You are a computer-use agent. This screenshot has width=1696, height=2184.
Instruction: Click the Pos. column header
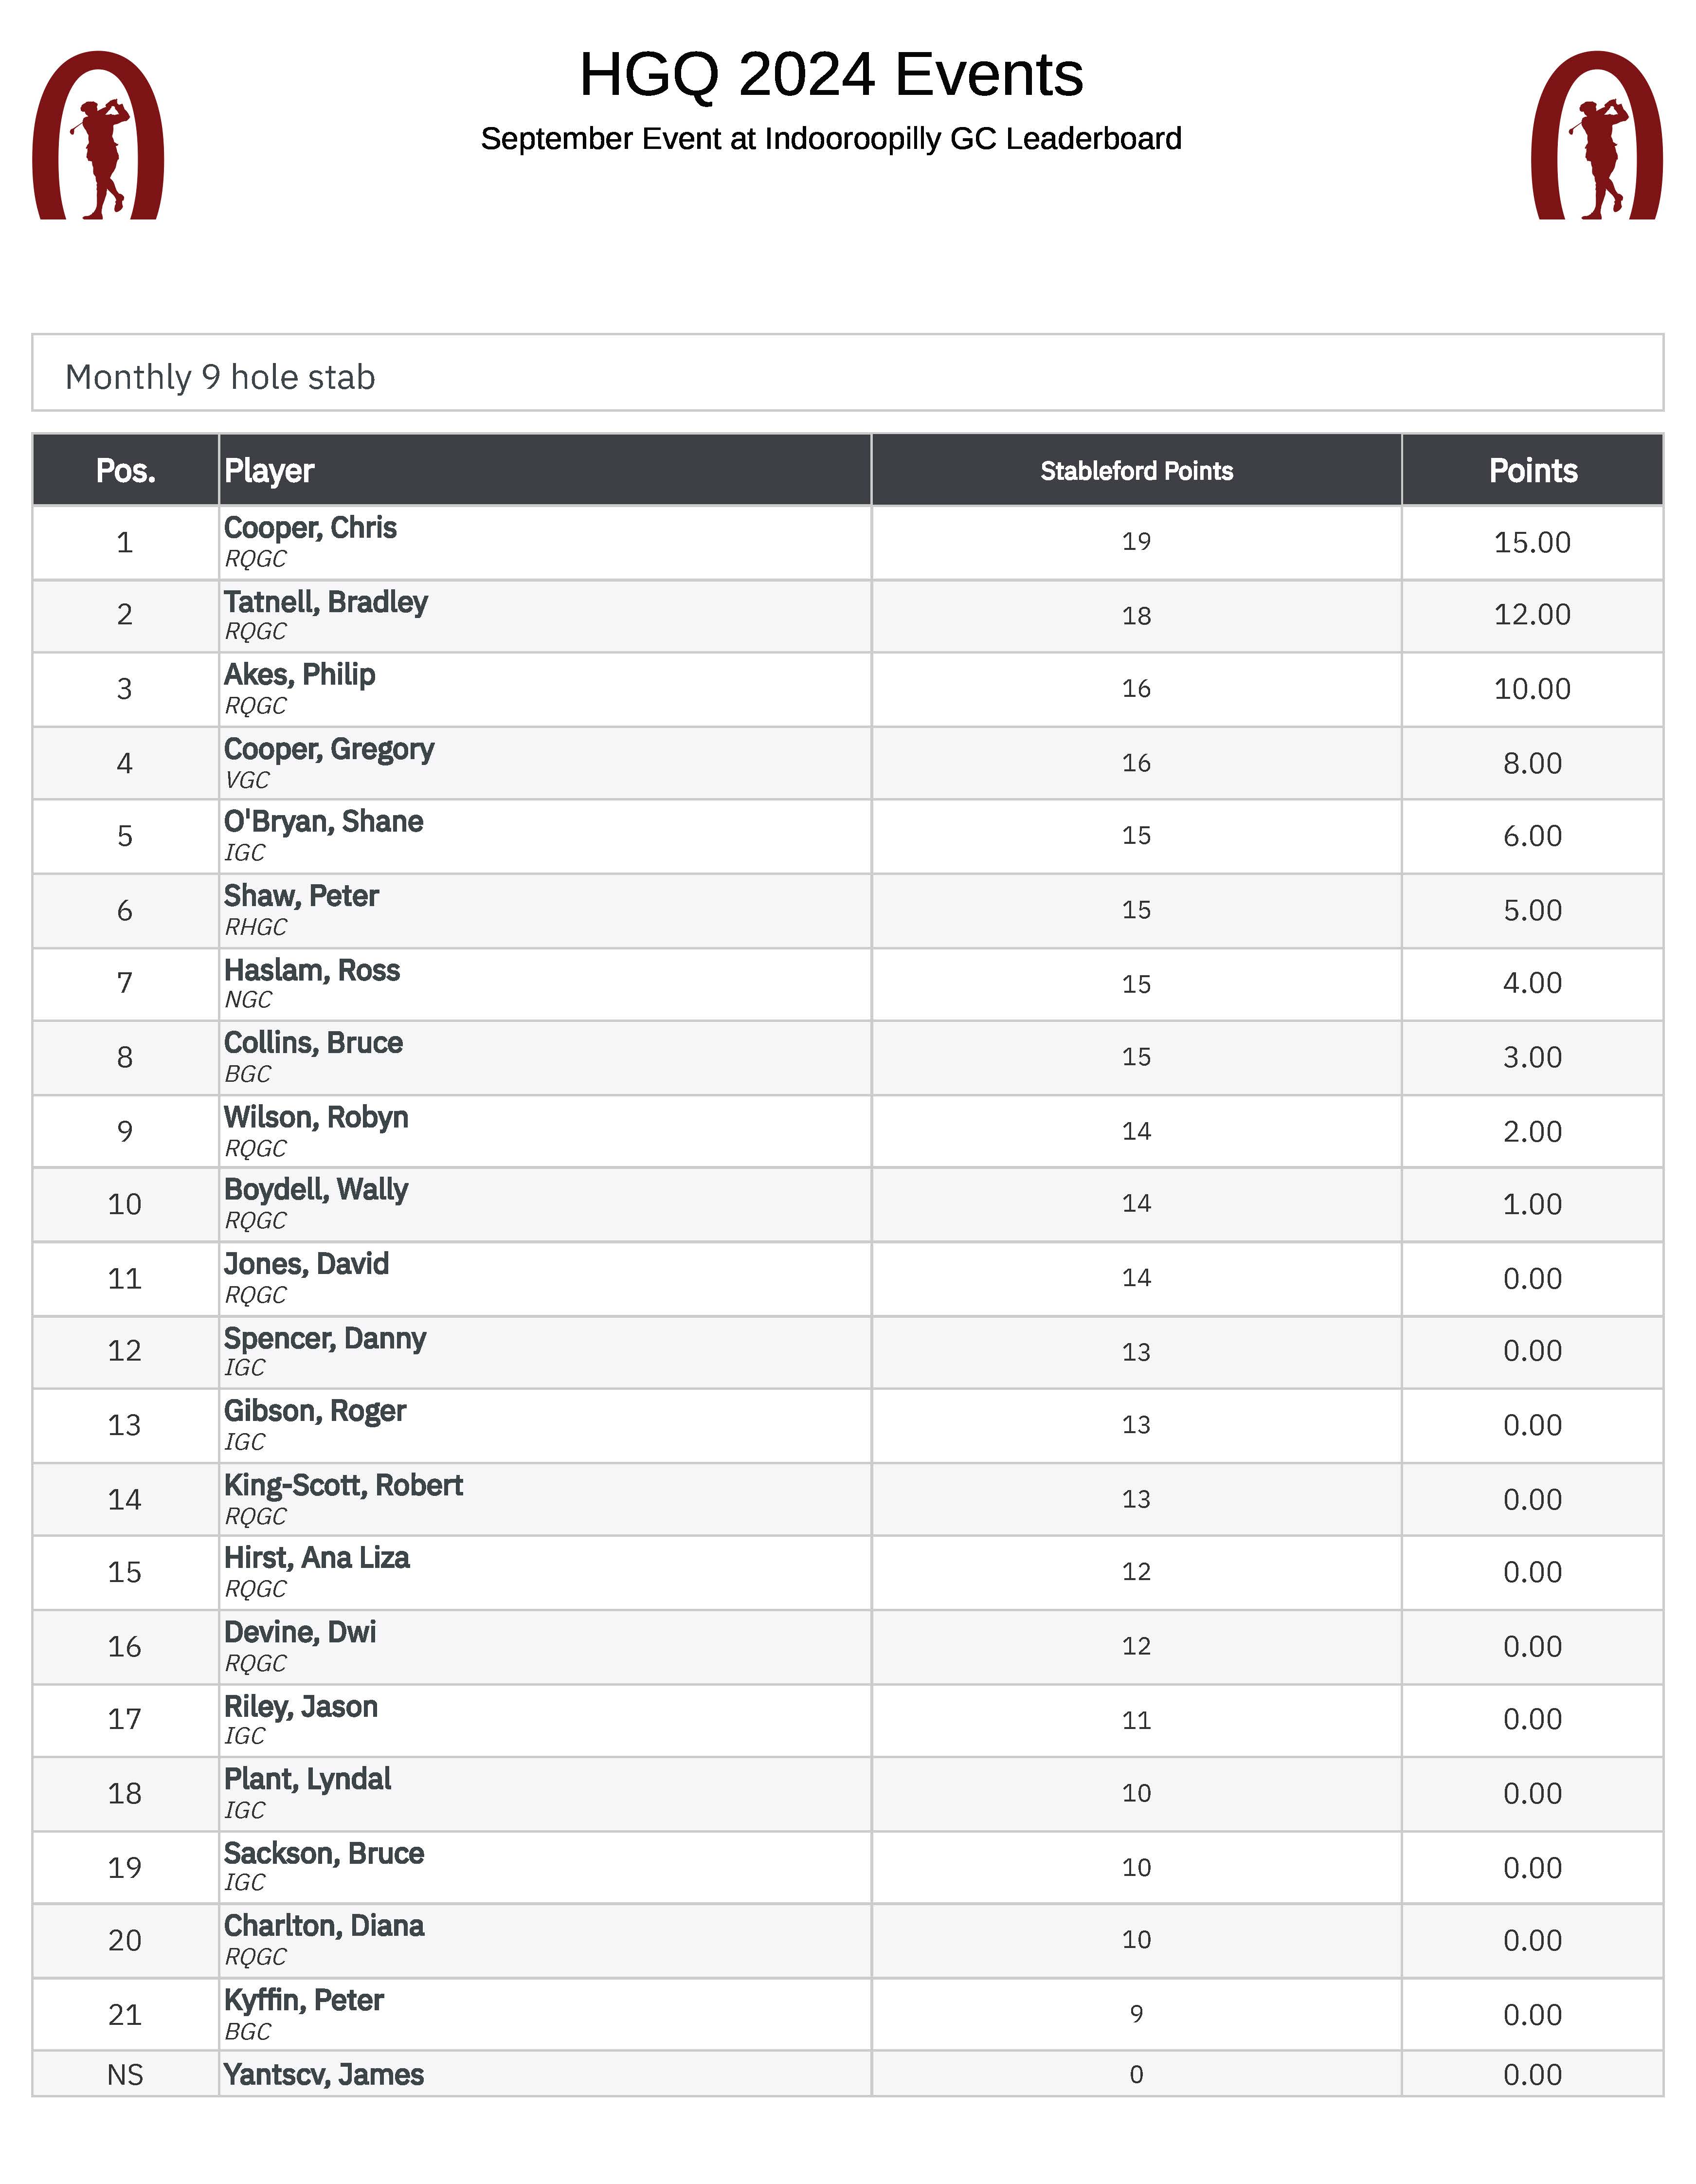[125, 470]
